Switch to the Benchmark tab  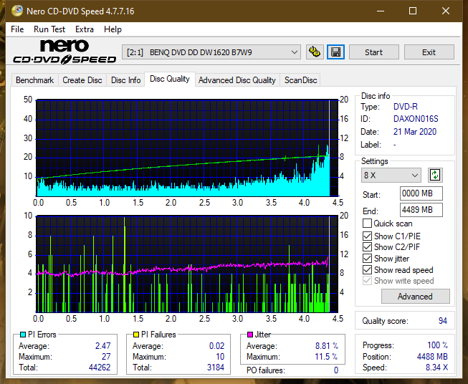[x=35, y=80]
